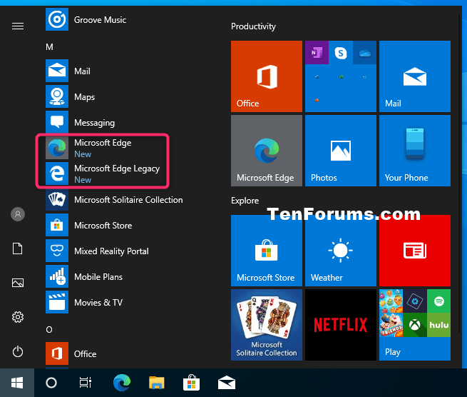The image size is (467, 397).
Task: Click hulu icon in Play tile
Action: pos(438,325)
